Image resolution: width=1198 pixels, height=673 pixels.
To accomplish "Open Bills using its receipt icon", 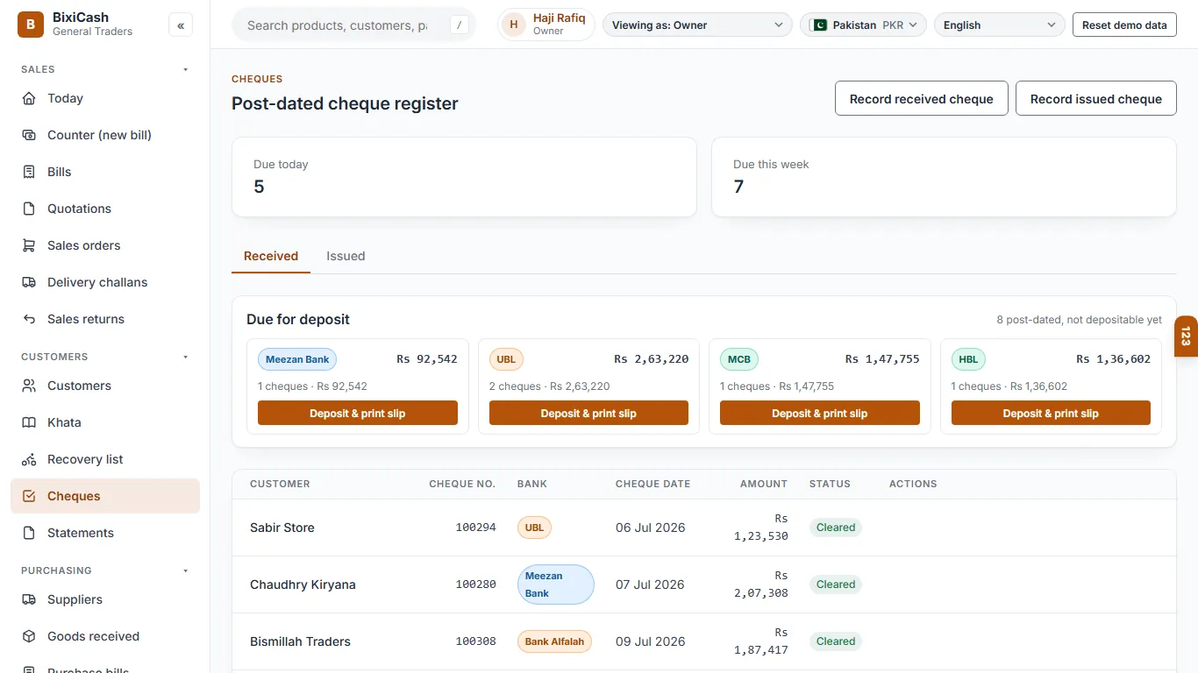I will [x=29, y=172].
